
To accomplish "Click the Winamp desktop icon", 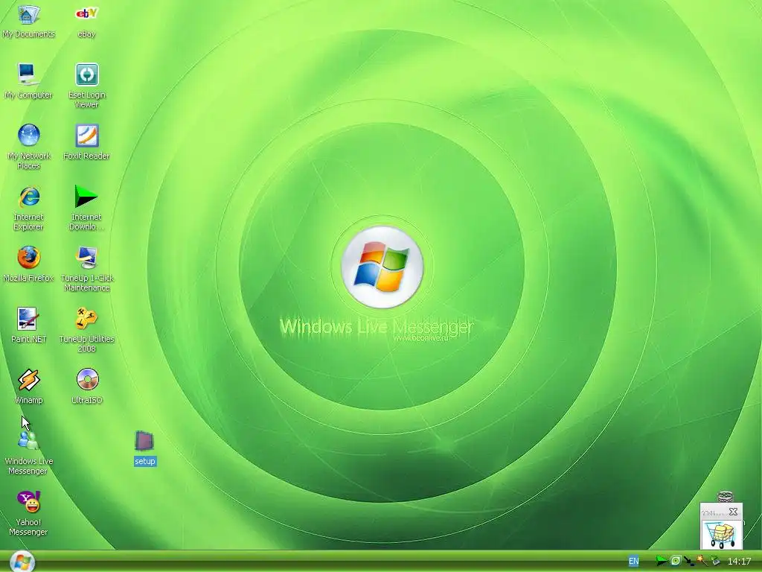I will [28, 380].
